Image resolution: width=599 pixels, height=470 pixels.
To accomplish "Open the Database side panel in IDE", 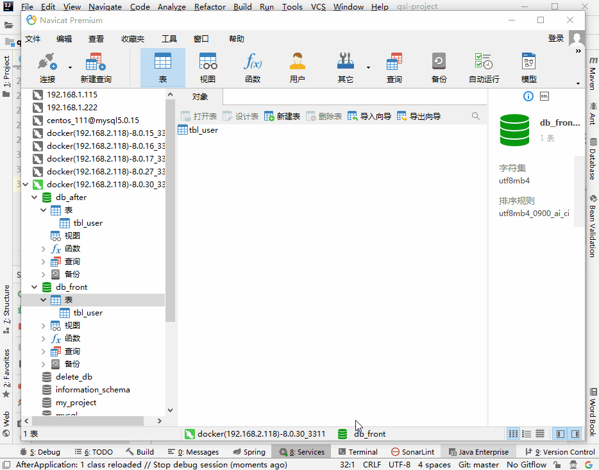I will pyautogui.click(x=593, y=159).
